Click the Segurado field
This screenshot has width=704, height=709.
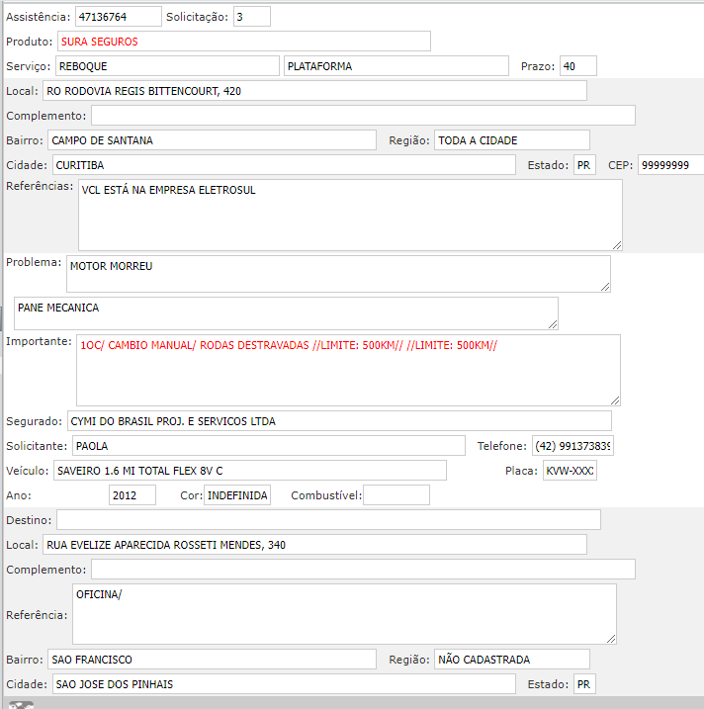point(339,421)
